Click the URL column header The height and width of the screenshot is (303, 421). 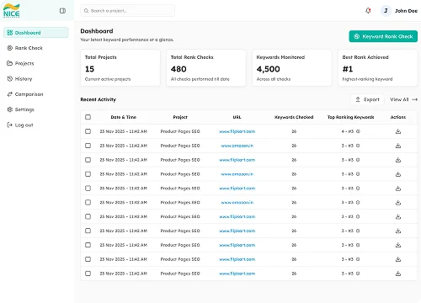click(x=237, y=117)
